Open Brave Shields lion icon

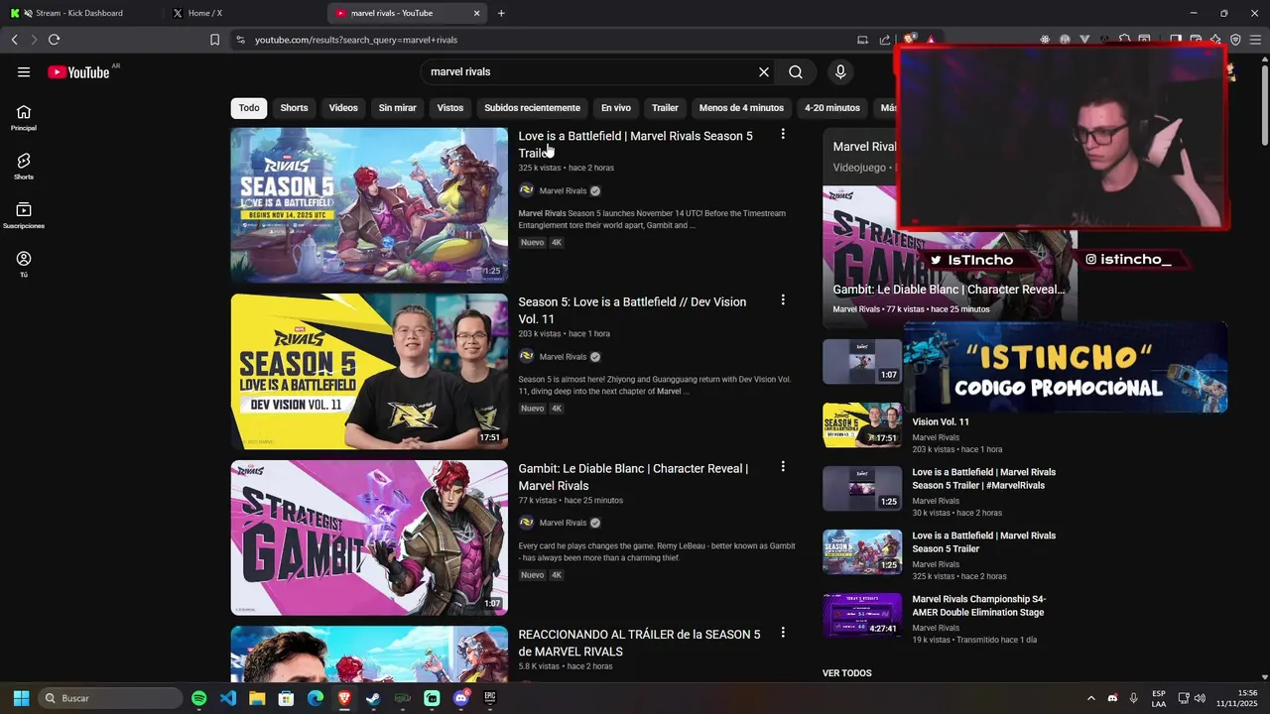coord(910,40)
